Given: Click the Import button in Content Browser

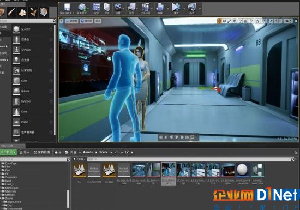Looking at the screenshot, I should 25,152.
